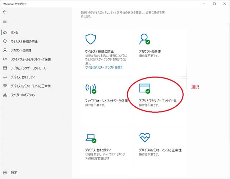Open the アプリとブラウザー コントロール tile heading
The image size is (230, 179).
click(158, 101)
